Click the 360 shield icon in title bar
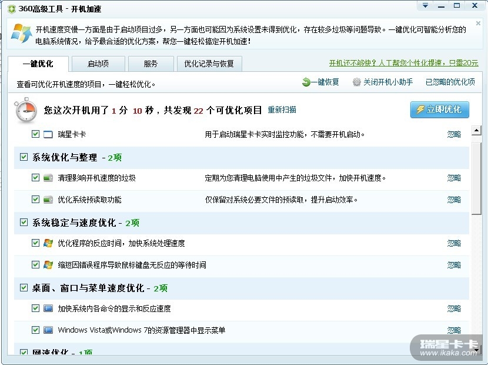This screenshot has width=488, height=365. pos(12,9)
